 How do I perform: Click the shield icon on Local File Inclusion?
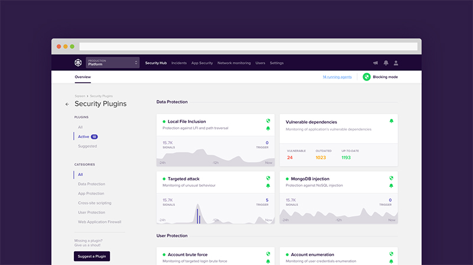click(268, 121)
